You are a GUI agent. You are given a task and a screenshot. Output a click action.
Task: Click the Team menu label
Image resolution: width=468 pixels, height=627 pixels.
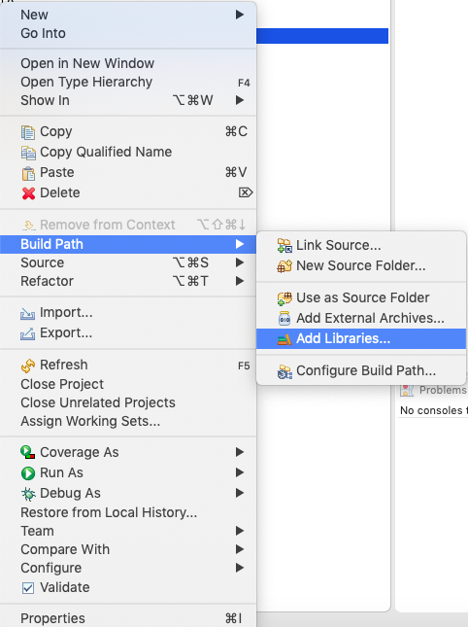[x=37, y=531]
